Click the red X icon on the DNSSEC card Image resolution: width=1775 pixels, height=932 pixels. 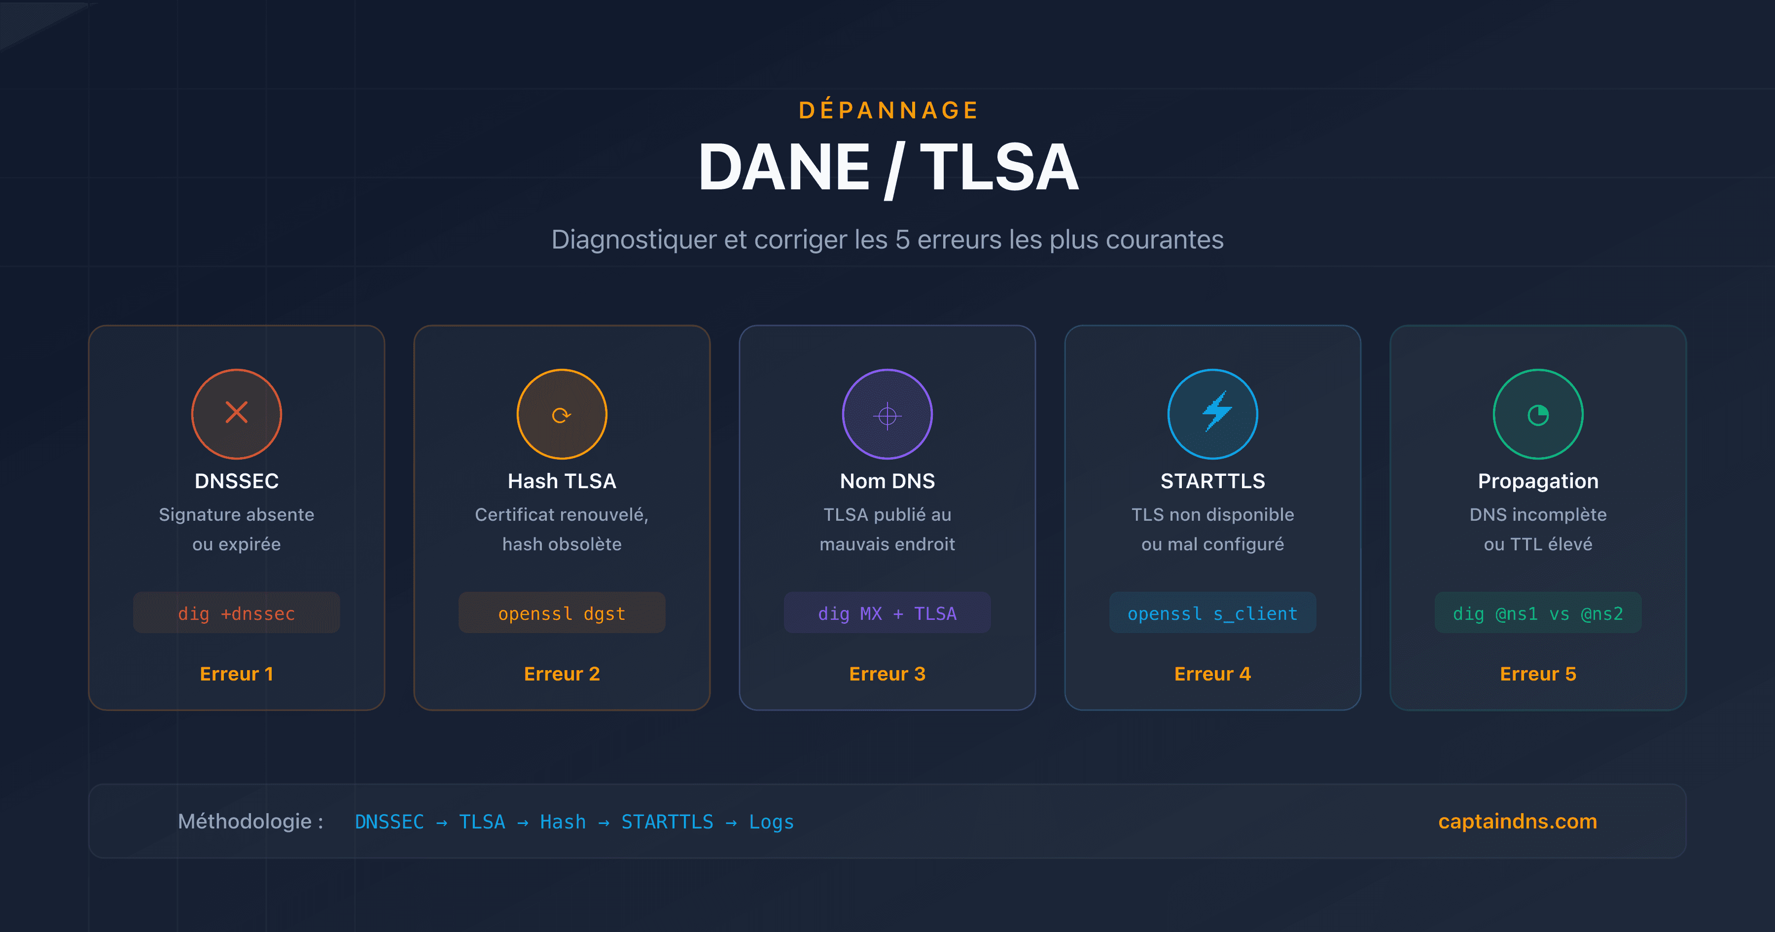236,414
